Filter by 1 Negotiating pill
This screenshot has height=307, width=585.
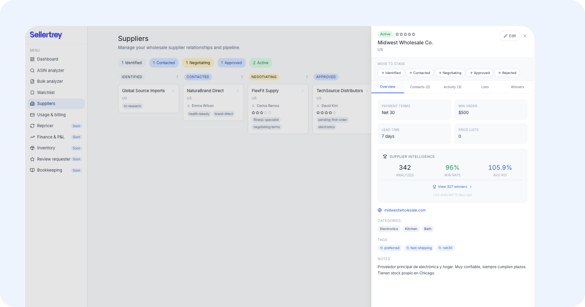(x=198, y=63)
